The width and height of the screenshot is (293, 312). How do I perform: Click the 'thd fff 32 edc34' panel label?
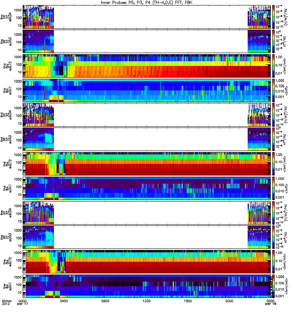click(x=6, y=115)
